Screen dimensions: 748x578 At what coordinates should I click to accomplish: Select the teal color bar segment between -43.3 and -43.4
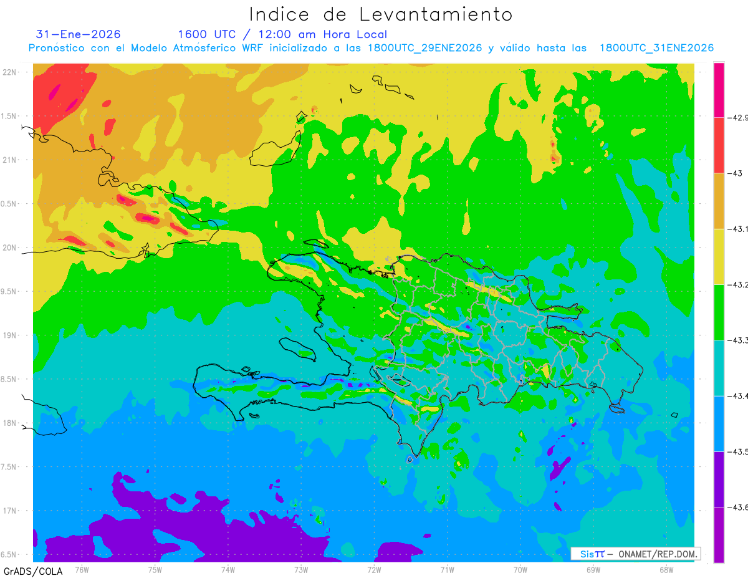(719, 368)
